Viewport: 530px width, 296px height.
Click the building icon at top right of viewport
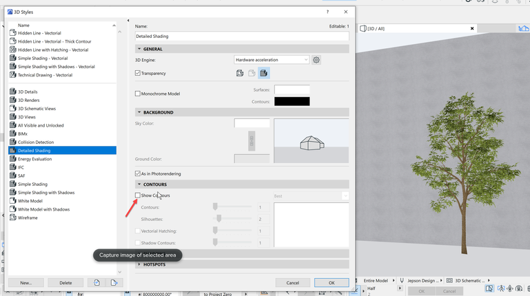[x=524, y=28]
